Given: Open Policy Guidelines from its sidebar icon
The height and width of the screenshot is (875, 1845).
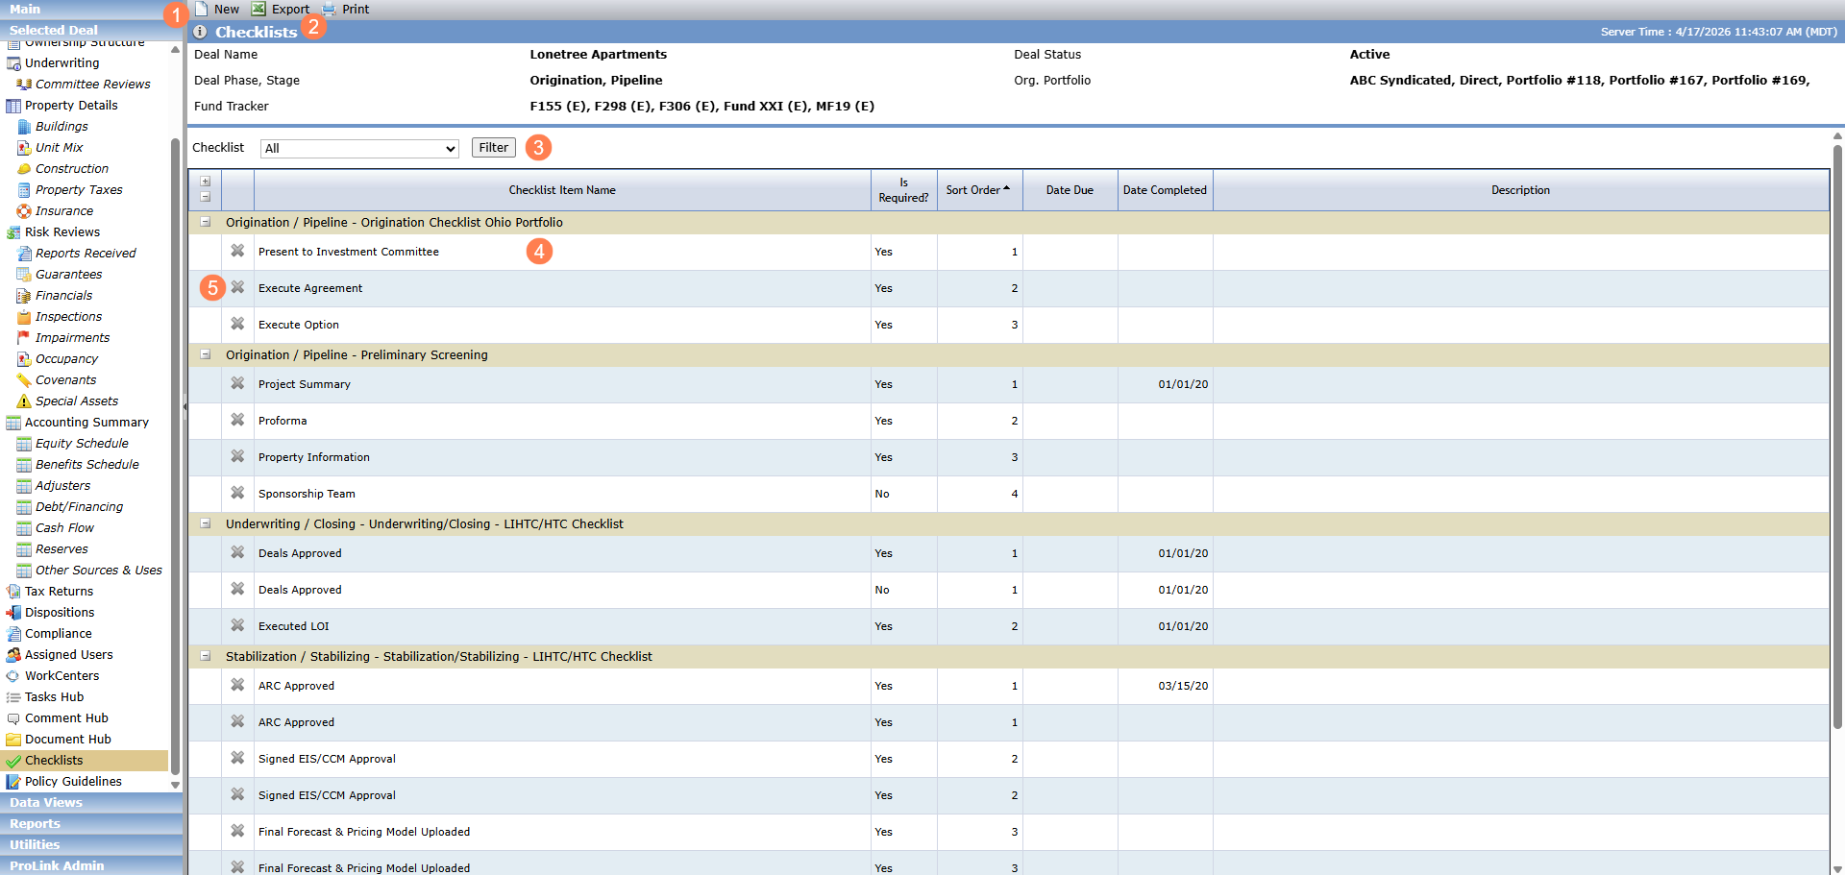Looking at the screenshot, I should [x=13, y=782].
